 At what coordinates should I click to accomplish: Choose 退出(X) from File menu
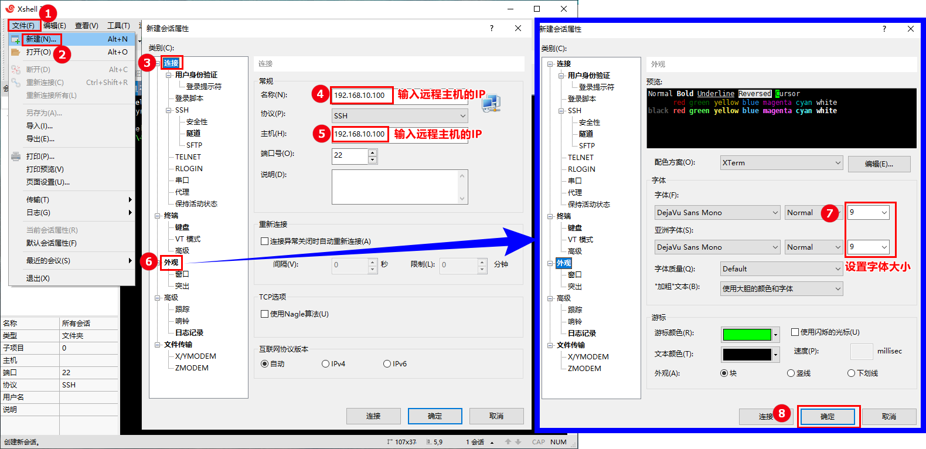point(73,278)
